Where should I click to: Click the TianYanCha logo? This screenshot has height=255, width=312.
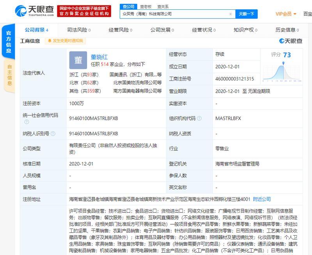point(34,11)
